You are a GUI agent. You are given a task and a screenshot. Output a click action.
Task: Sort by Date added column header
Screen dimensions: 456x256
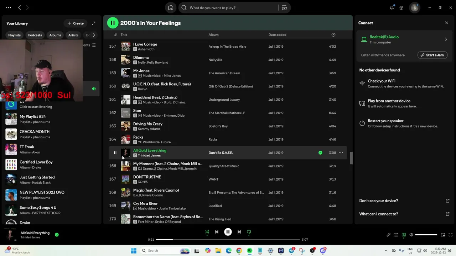click(x=277, y=34)
